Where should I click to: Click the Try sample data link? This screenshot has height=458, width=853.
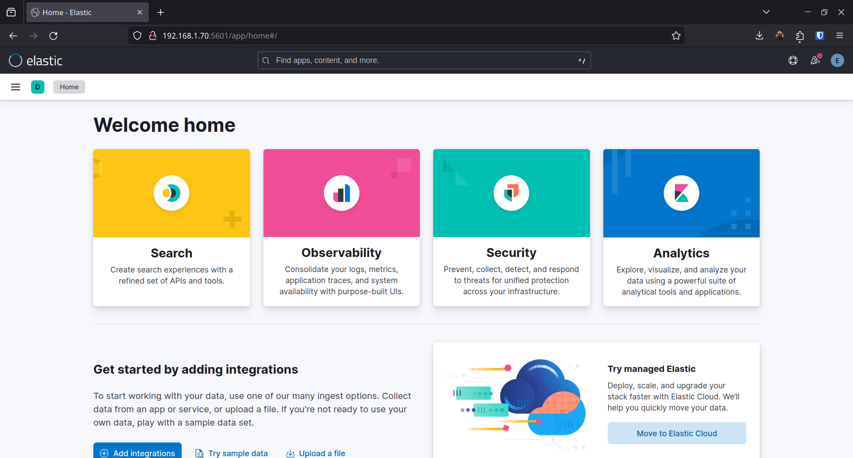coord(232,453)
